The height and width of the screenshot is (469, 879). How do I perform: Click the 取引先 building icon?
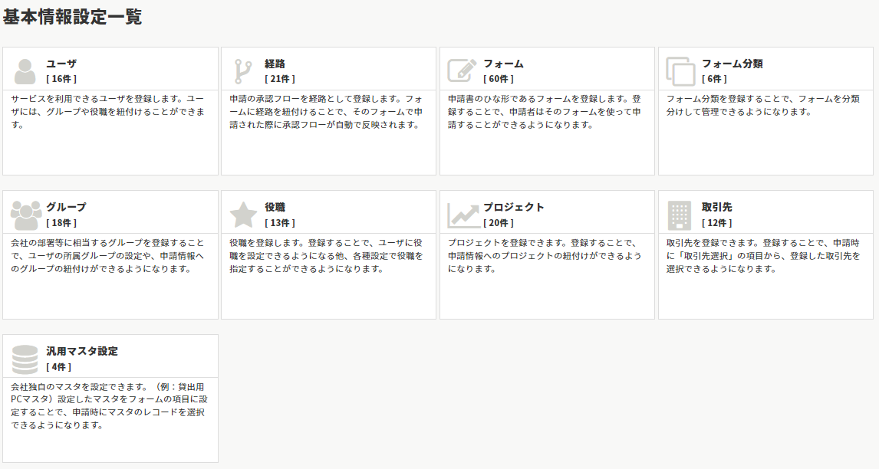coord(680,215)
